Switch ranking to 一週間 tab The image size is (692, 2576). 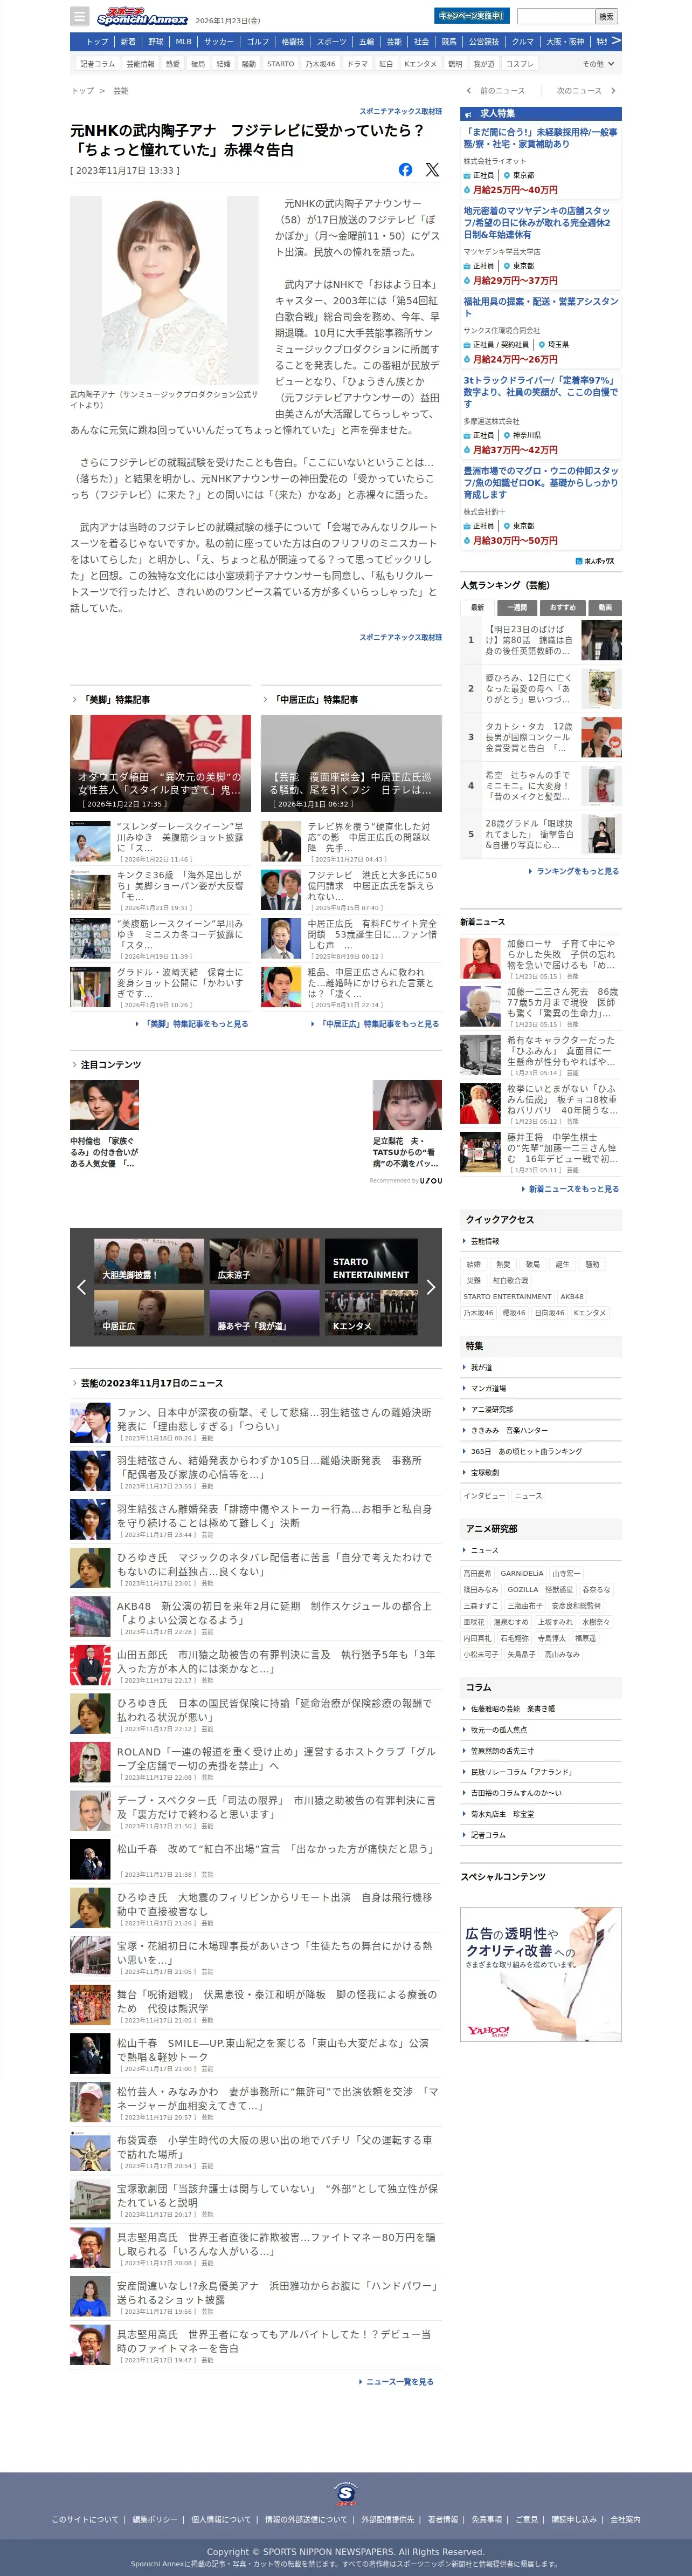(x=516, y=607)
